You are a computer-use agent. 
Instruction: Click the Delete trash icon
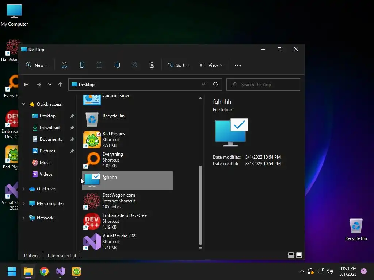(152, 65)
